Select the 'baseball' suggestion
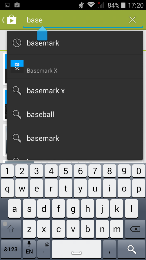Screen dimensions: 146x260 [75, 114]
